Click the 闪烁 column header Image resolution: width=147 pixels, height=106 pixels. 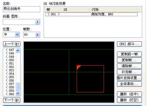coord(113,10)
